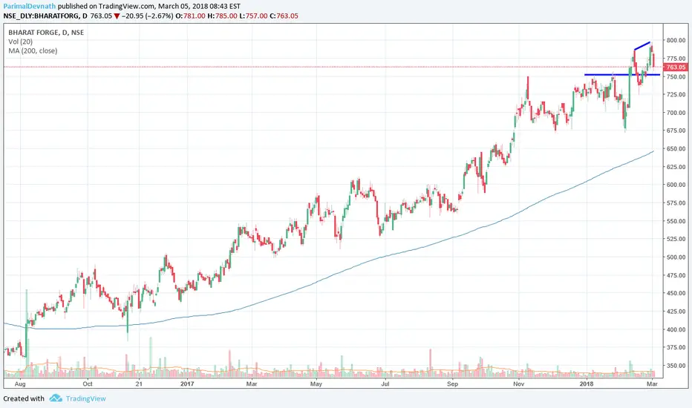
Task: Click the Aug label on time axis
Action: tap(20, 384)
